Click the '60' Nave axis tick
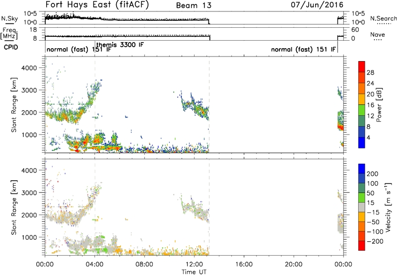Image resolution: width=397 pixels, height=275 pixels. [x=355, y=30]
